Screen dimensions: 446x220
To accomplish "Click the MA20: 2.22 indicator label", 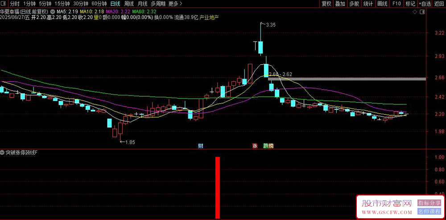I will (117, 12).
